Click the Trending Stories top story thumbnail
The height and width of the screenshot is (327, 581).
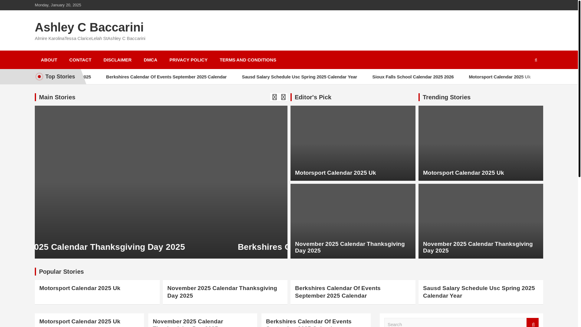(x=481, y=143)
